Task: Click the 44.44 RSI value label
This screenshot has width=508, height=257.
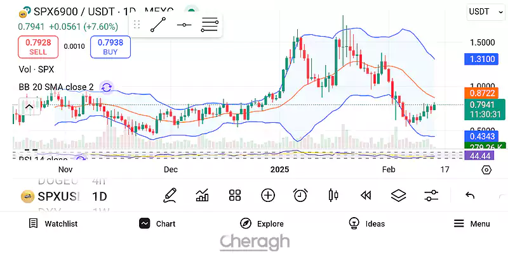Action: coord(479,156)
